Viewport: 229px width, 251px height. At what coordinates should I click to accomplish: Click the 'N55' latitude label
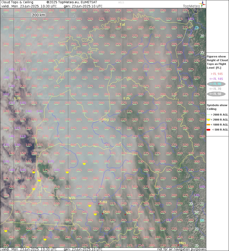[72, 198]
